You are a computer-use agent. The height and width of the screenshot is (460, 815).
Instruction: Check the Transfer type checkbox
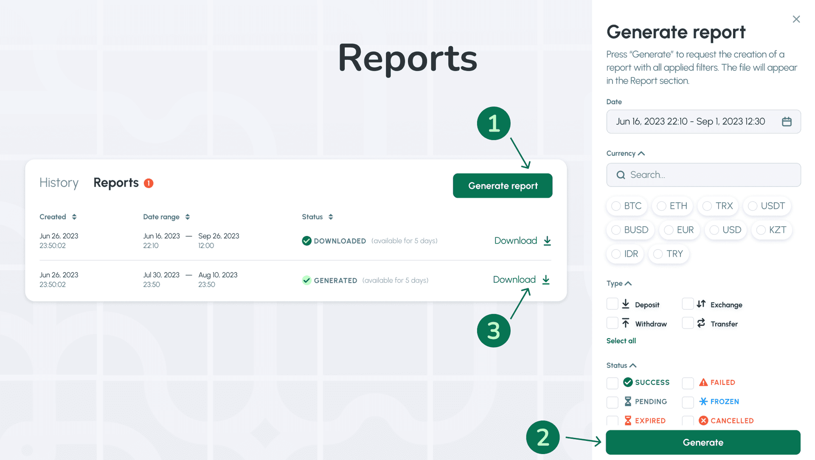coord(688,323)
